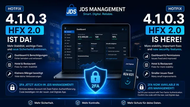Viewport: 190px width, 107px height.
Task: Click the HFX 2.0 banner above IST DA!
Action: coord(25,30)
